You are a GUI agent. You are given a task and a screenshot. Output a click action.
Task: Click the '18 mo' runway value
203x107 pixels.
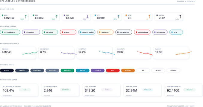(x=159, y=52)
